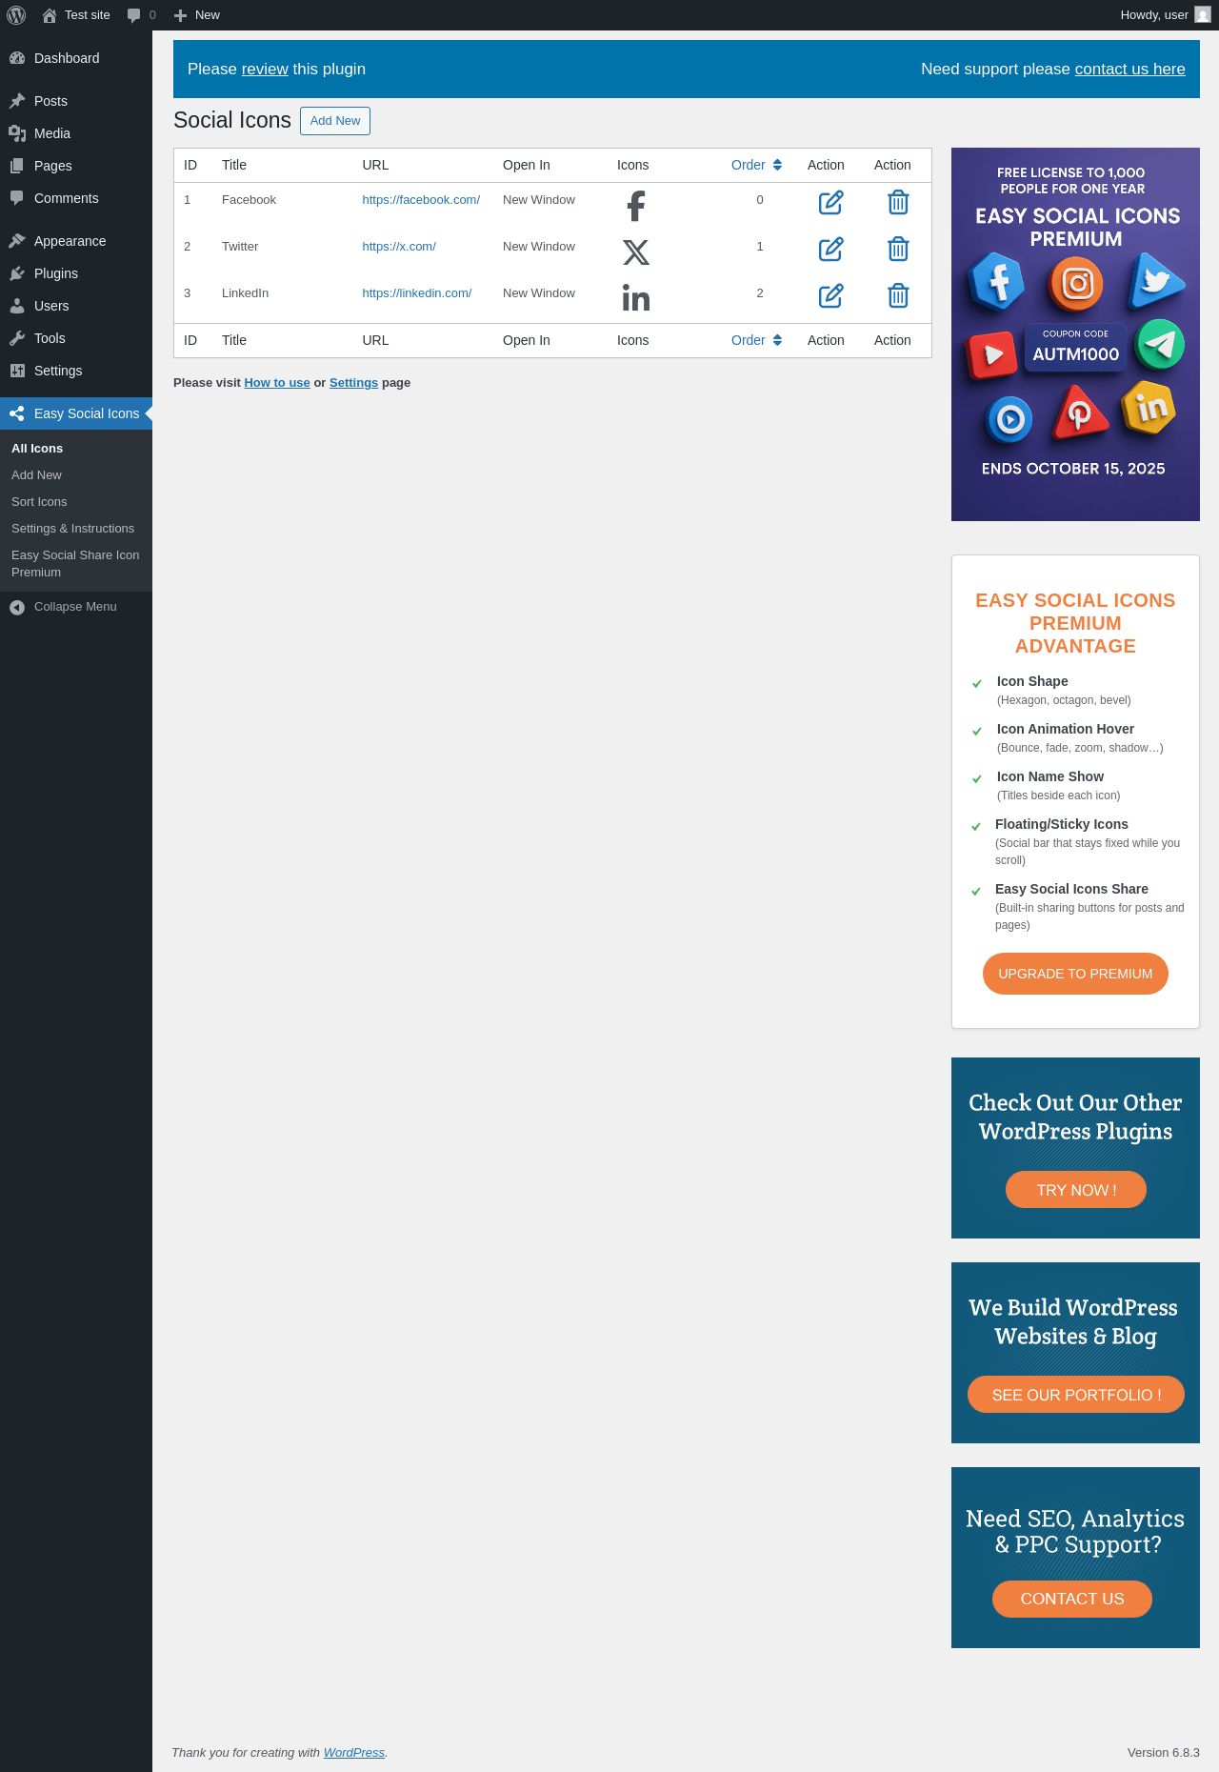Viewport: 1219px width, 1772px height.
Task: Open the Plugins menu
Action: (x=76, y=273)
